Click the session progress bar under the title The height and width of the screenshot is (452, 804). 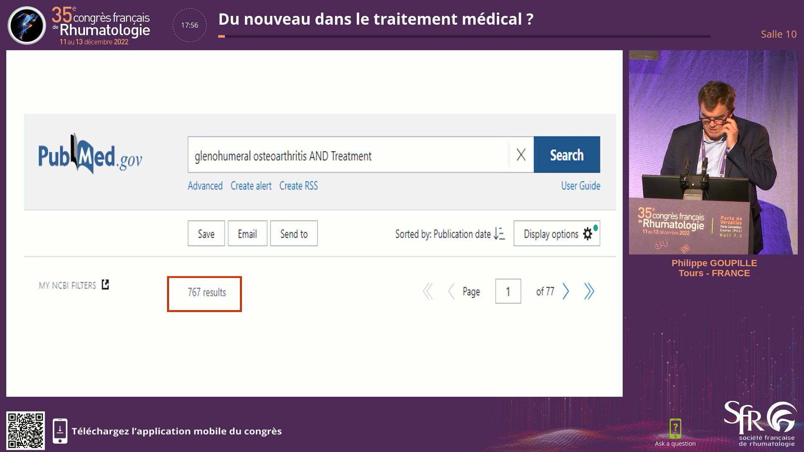pos(464,36)
